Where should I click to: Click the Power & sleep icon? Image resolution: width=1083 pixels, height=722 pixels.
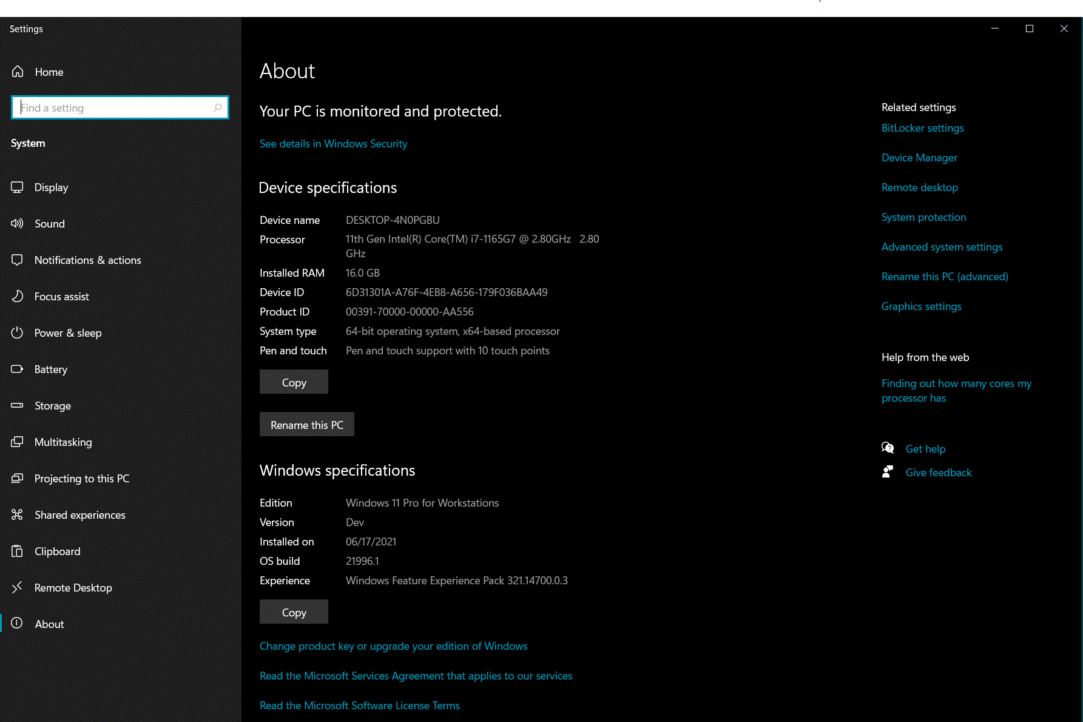[17, 332]
